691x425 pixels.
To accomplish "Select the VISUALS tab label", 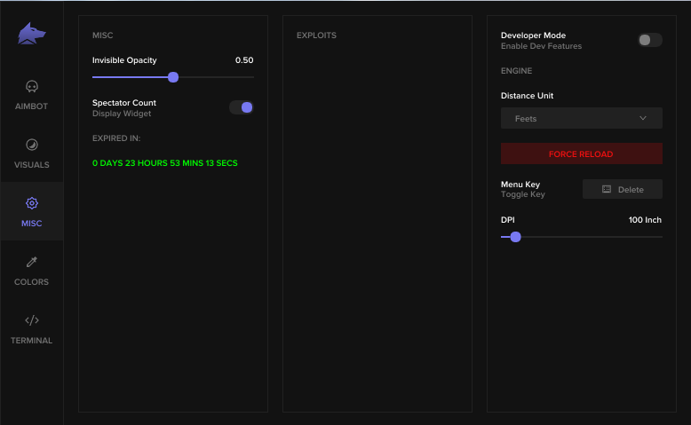I will point(32,165).
